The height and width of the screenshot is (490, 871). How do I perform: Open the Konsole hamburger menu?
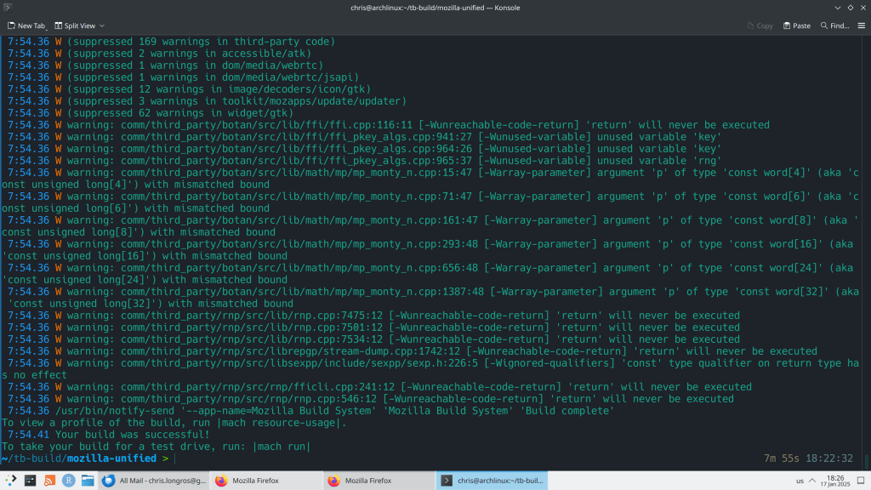[861, 26]
